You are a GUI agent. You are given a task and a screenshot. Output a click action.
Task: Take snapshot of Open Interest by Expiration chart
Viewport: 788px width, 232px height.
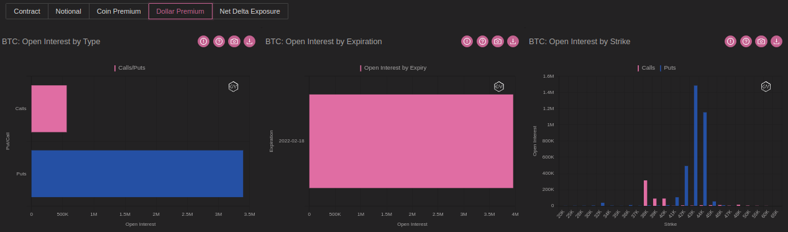[498, 41]
